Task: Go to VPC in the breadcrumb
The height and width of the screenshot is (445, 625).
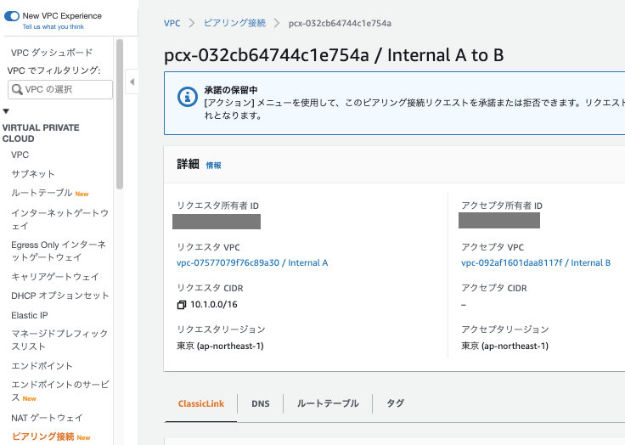Action: tap(172, 23)
